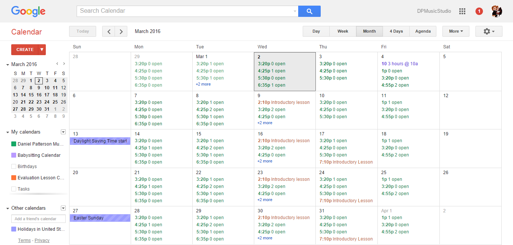The height and width of the screenshot is (245, 513).
Task: Toggle Daniel Patterson Mu... calendar green box
Action: [x=14, y=144]
